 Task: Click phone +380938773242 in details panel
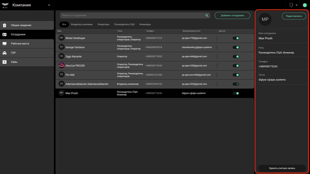(x=268, y=67)
